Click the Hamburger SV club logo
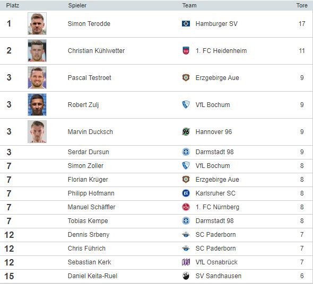 click(186, 24)
